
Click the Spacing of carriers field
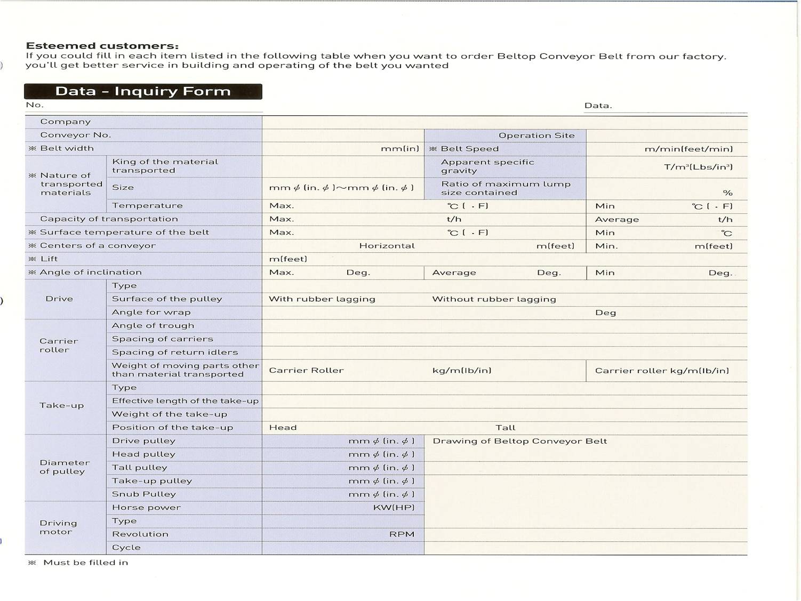pyautogui.click(x=504, y=339)
